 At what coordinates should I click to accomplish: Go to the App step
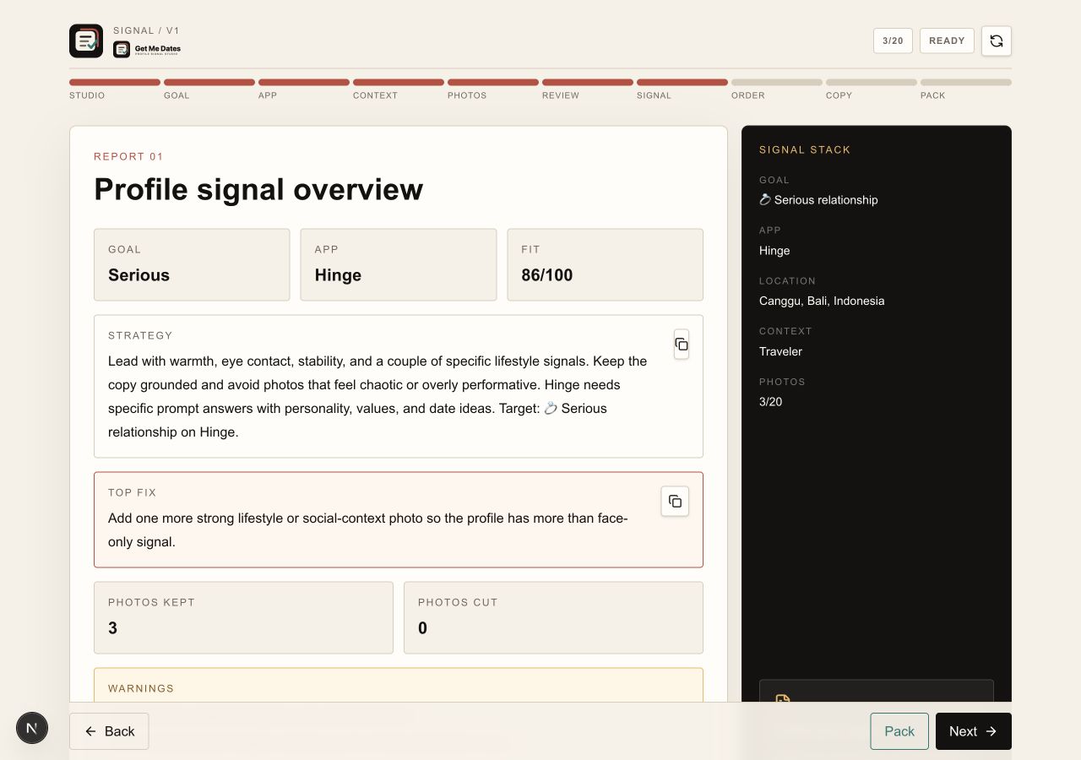click(x=304, y=89)
